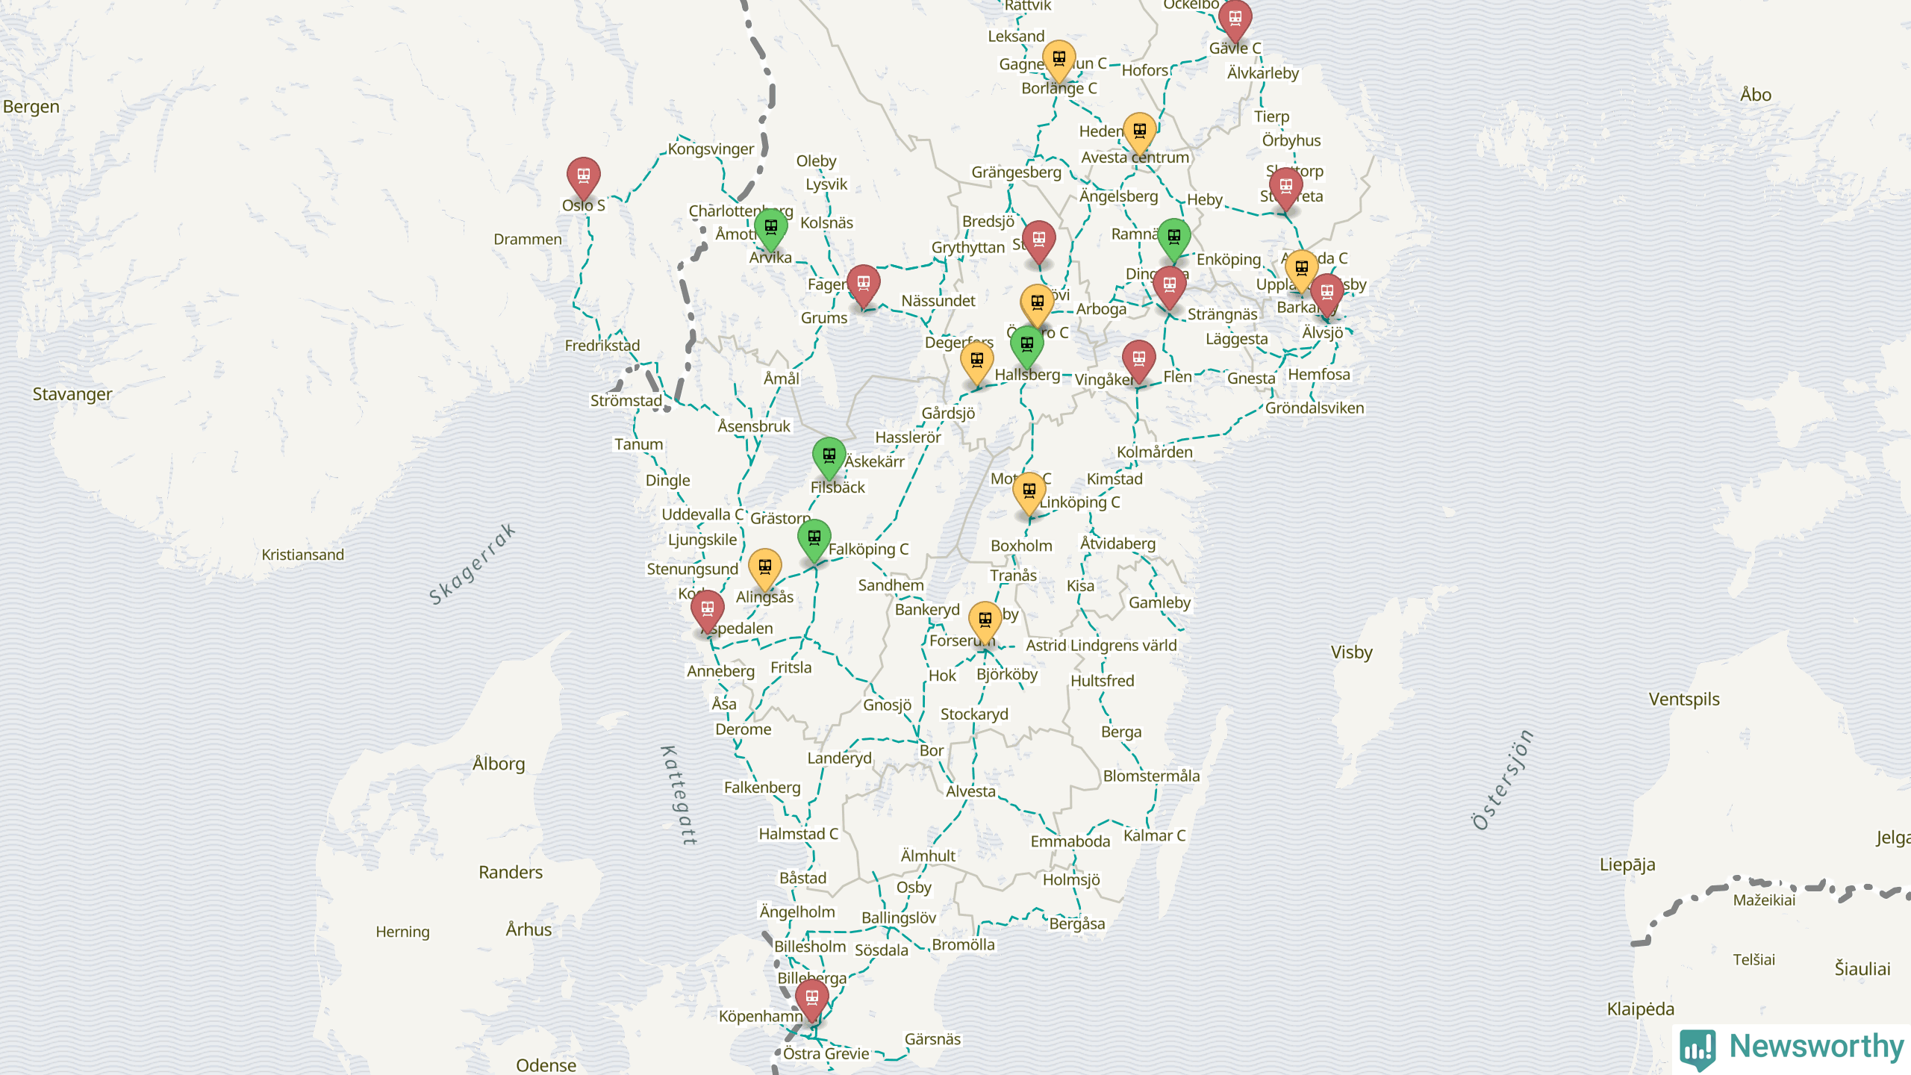Click the green train marker at Falköping C
Viewport: 1911px width, 1075px height.
814,538
